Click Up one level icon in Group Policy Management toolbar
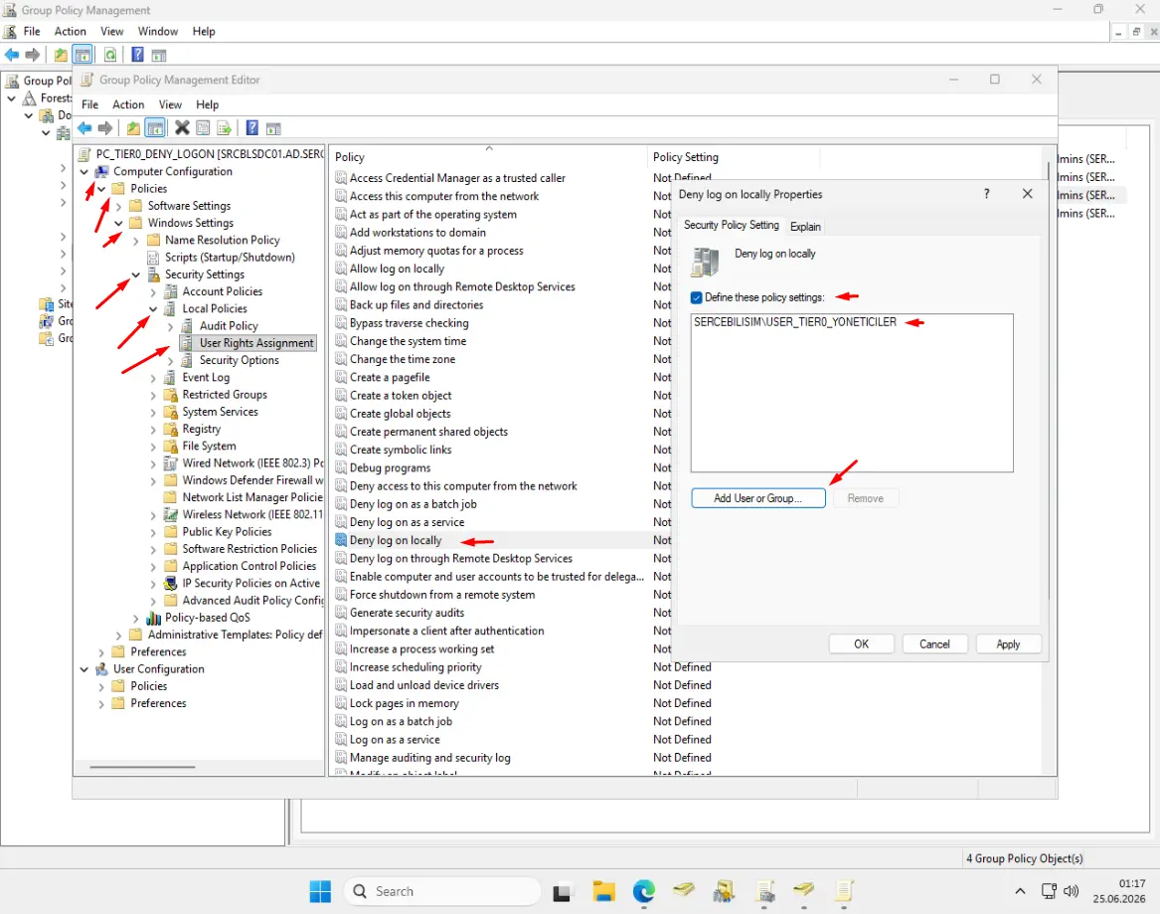Image resolution: width=1160 pixels, height=914 pixels. (61, 55)
